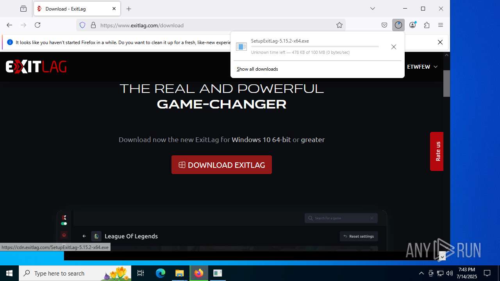Cancel the SetupExitLag download

394,47
